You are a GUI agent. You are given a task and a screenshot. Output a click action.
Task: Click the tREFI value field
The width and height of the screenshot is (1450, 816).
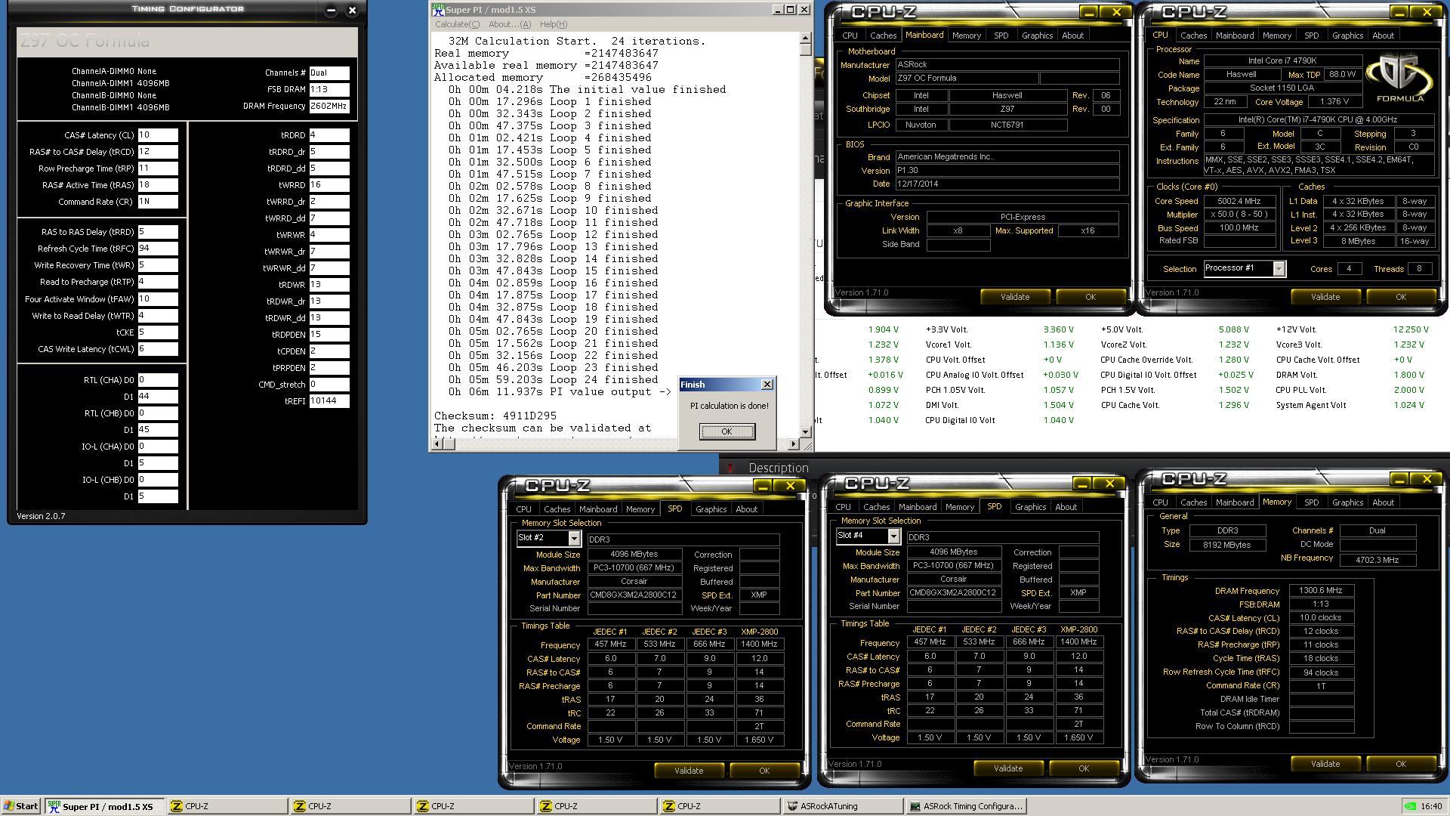click(x=329, y=401)
